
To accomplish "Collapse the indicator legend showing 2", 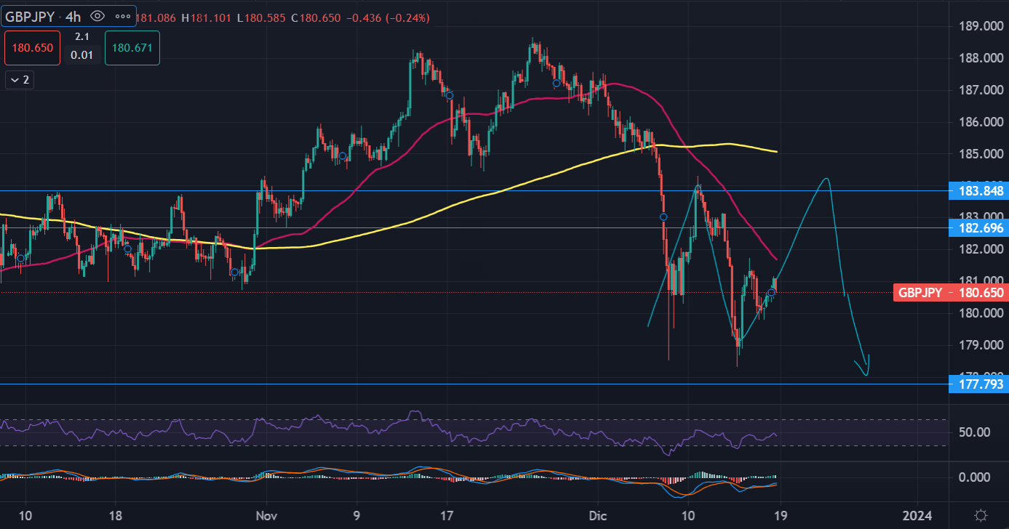I will (x=19, y=80).
